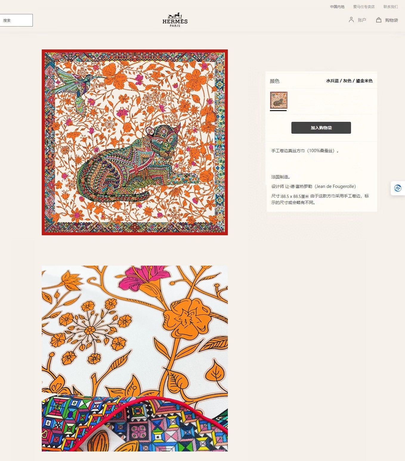Open the 中国内地 region link

(337, 7)
